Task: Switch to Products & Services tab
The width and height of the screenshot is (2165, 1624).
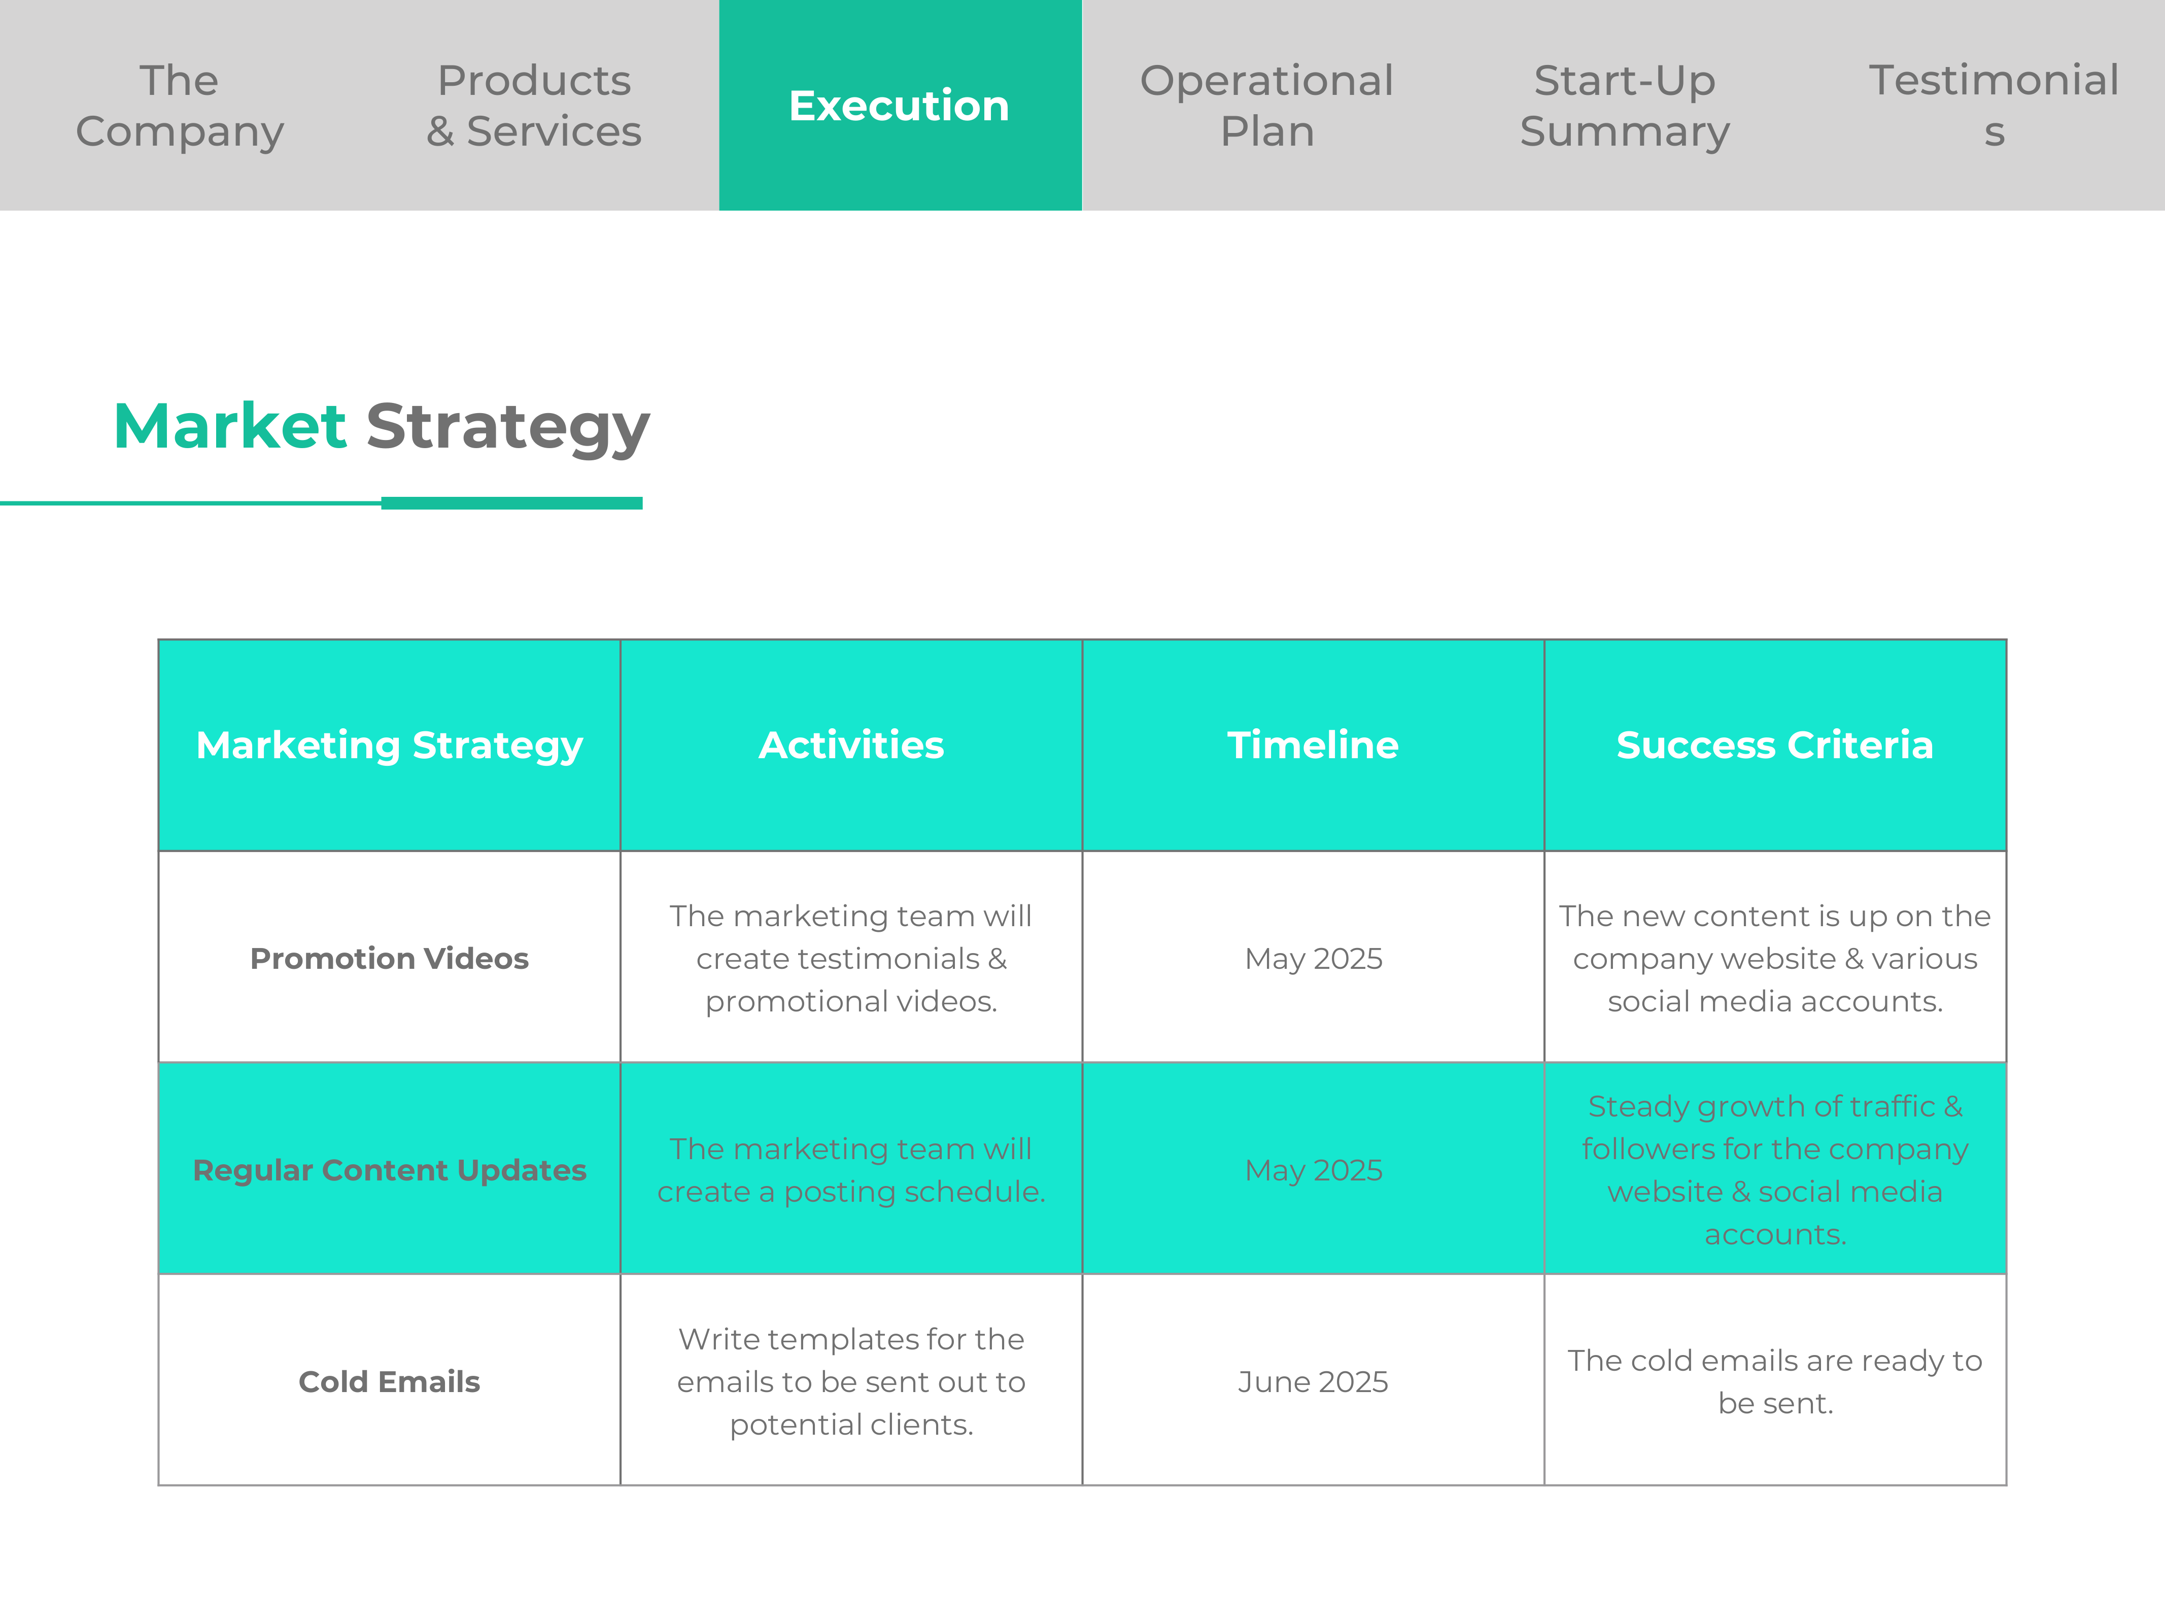Action: pos(534,106)
